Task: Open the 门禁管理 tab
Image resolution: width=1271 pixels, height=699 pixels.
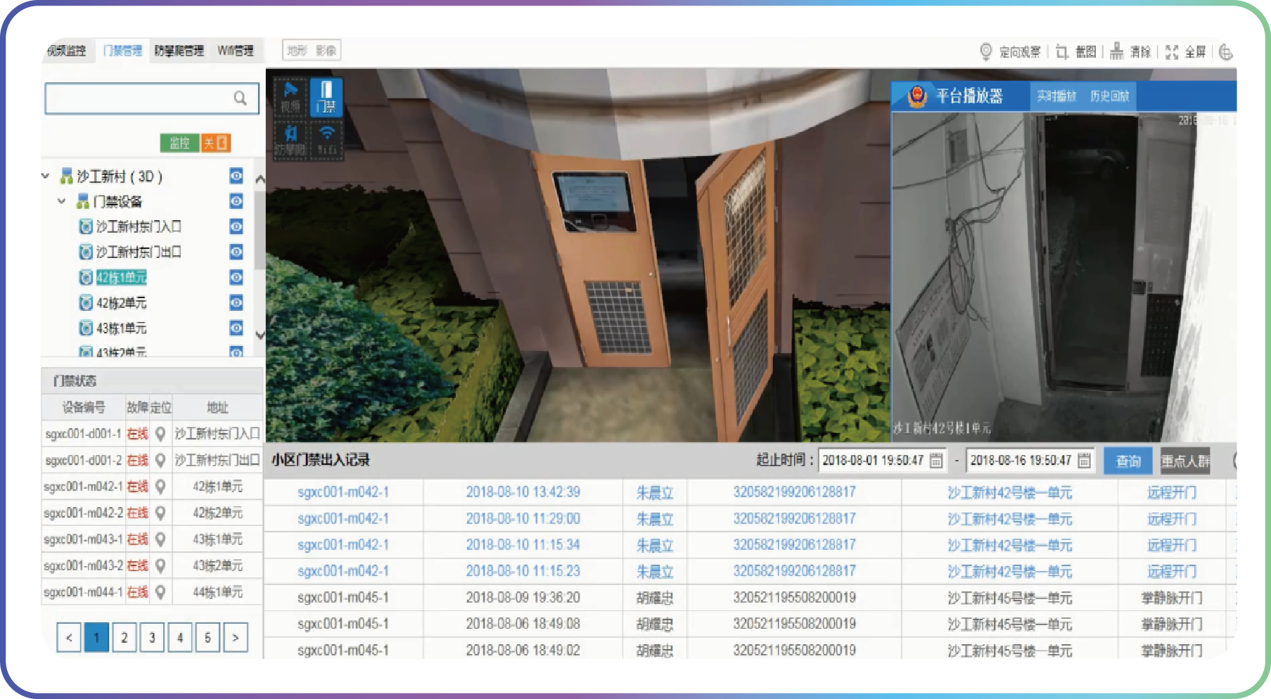Action: 122,51
